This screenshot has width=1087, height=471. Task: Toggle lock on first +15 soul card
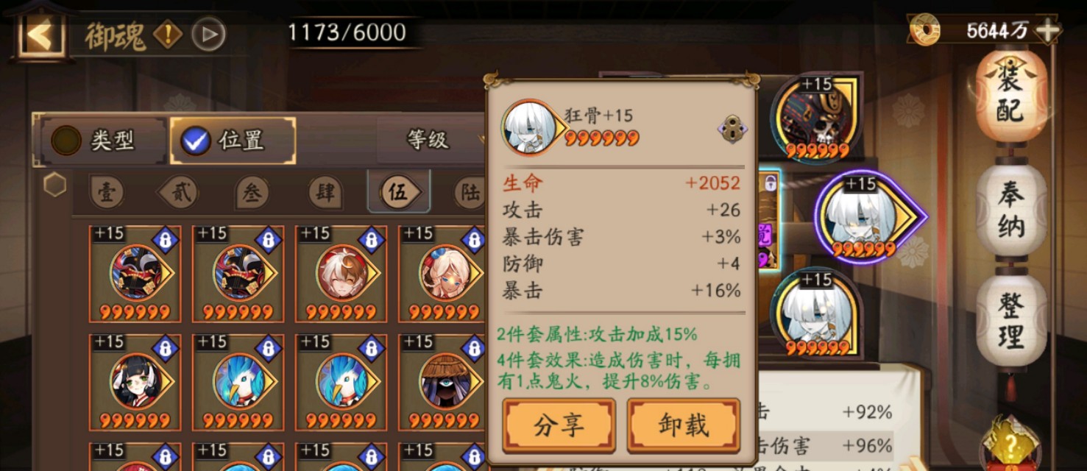point(165,240)
